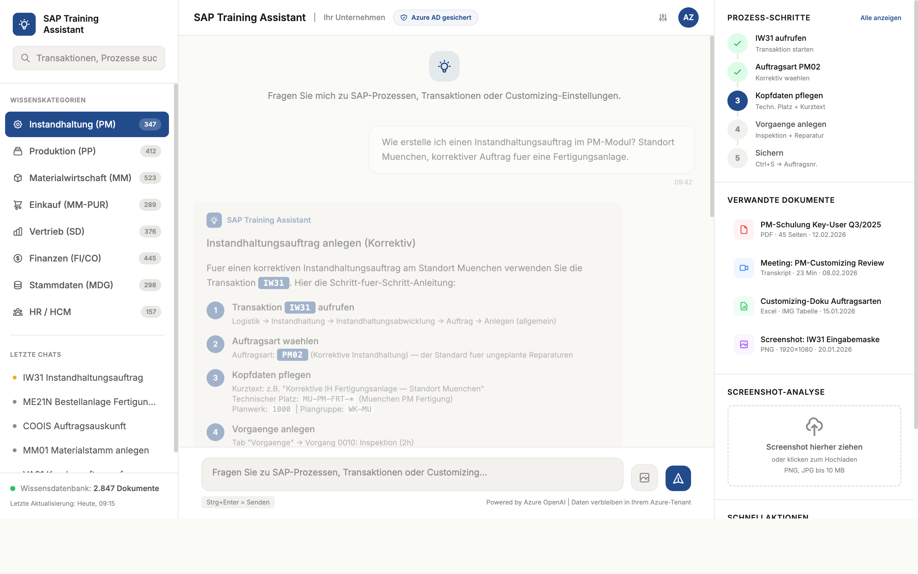Upload a file via Screenshot hierher ziehen zone

tap(814, 446)
